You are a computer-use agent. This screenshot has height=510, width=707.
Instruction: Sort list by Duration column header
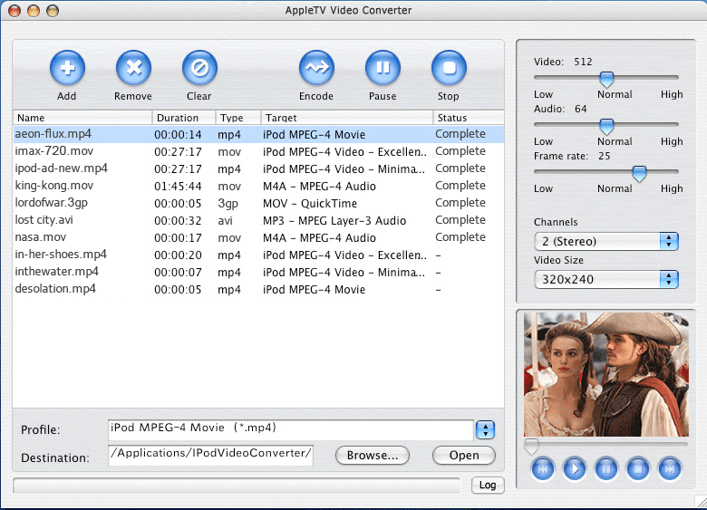184,118
